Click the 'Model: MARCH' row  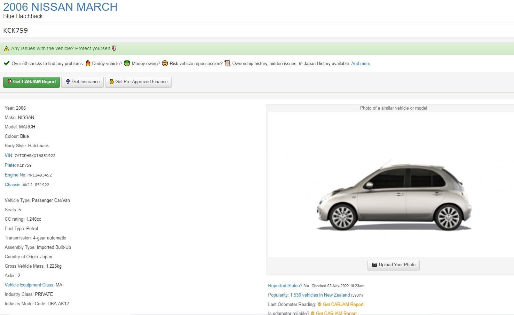click(20, 127)
